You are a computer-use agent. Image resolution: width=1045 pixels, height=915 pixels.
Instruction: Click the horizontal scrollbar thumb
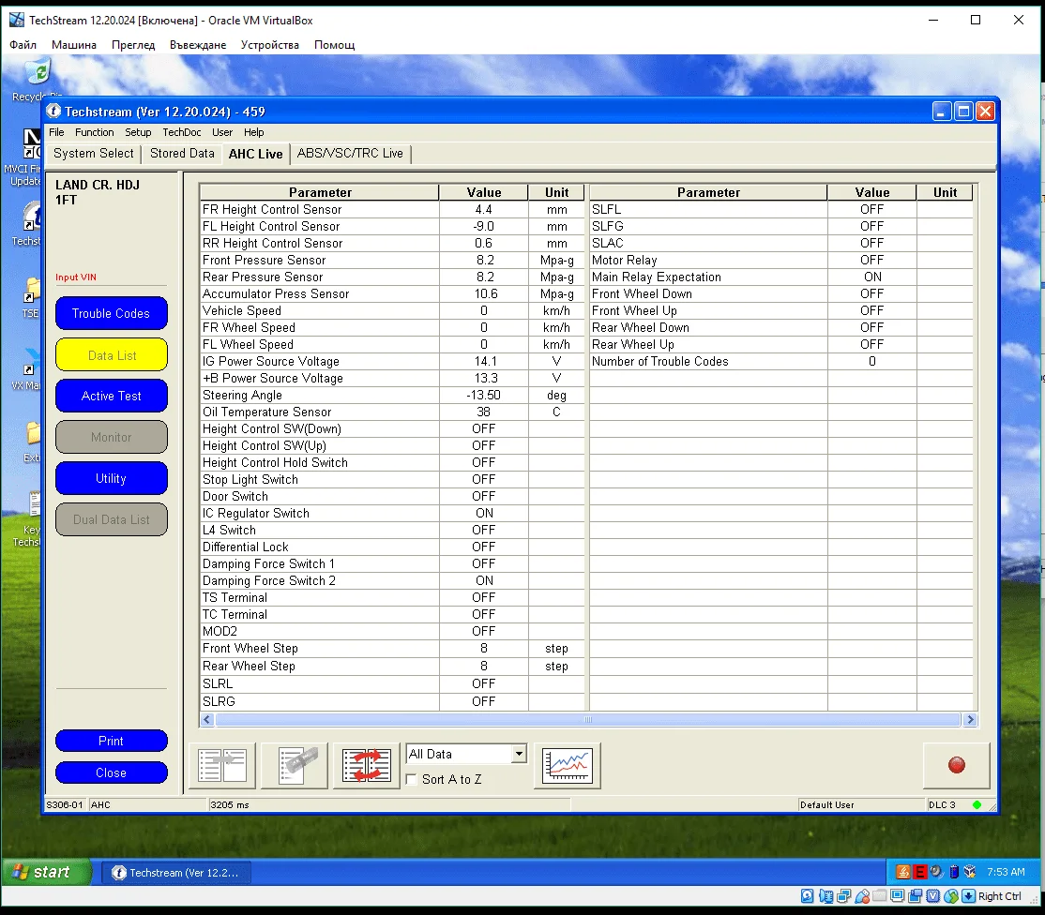tap(587, 720)
